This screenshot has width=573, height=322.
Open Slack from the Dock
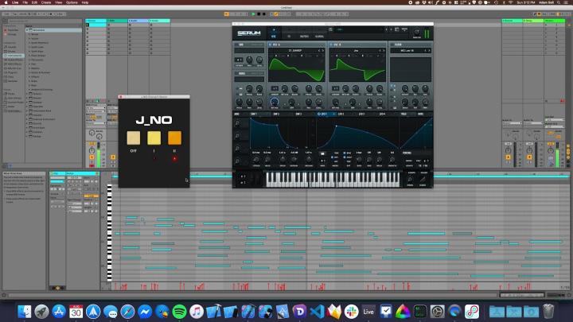[352, 312]
